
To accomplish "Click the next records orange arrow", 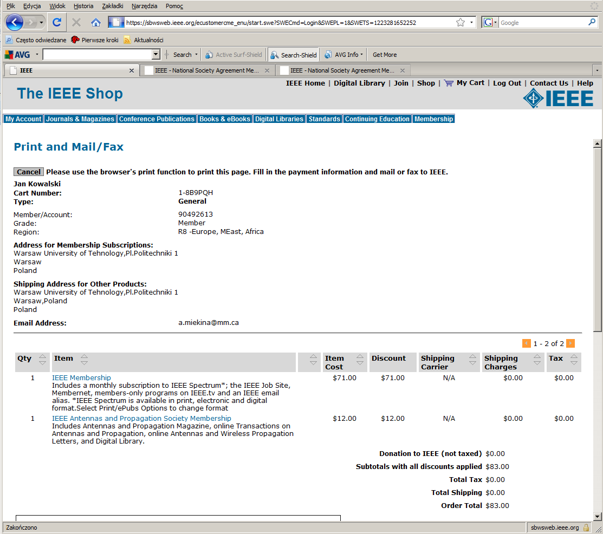I will click(570, 343).
